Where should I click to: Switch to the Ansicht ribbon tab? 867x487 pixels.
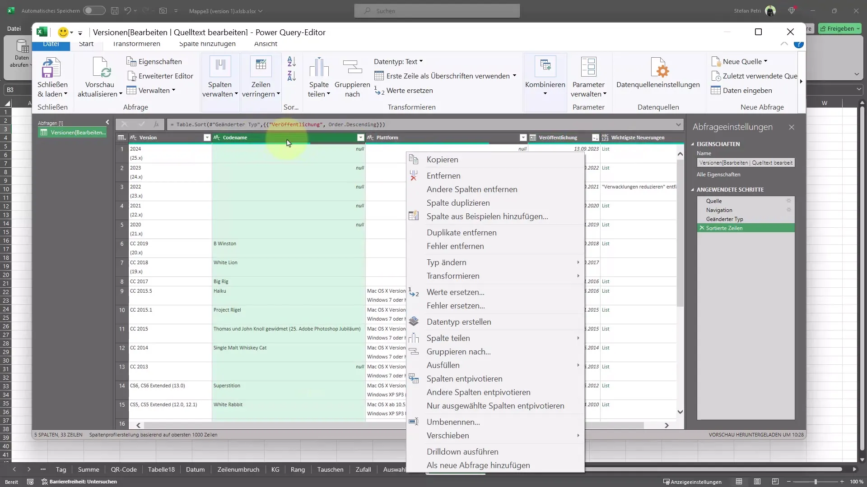266,44
